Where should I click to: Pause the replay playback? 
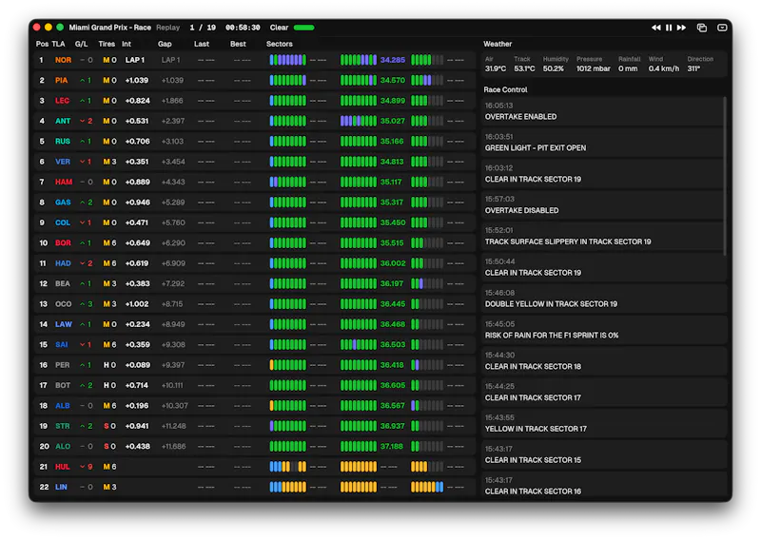pos(669,28)
